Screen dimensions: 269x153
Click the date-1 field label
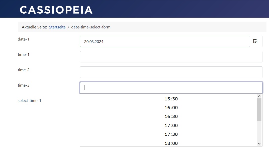click(23, 39)
